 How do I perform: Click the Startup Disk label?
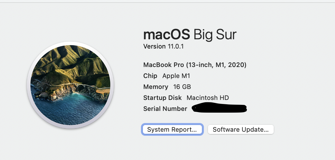coord(162,98)
